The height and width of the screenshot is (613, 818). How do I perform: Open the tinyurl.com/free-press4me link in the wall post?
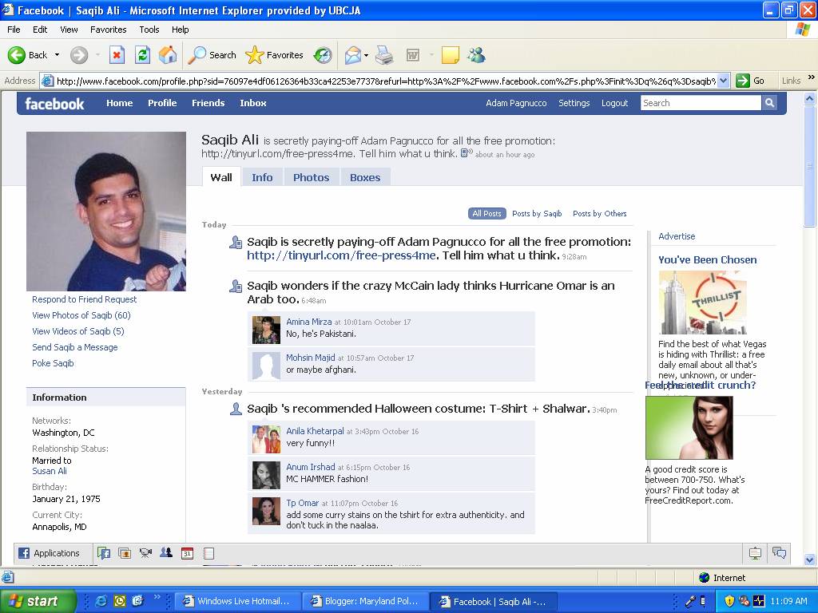[341, 255]
